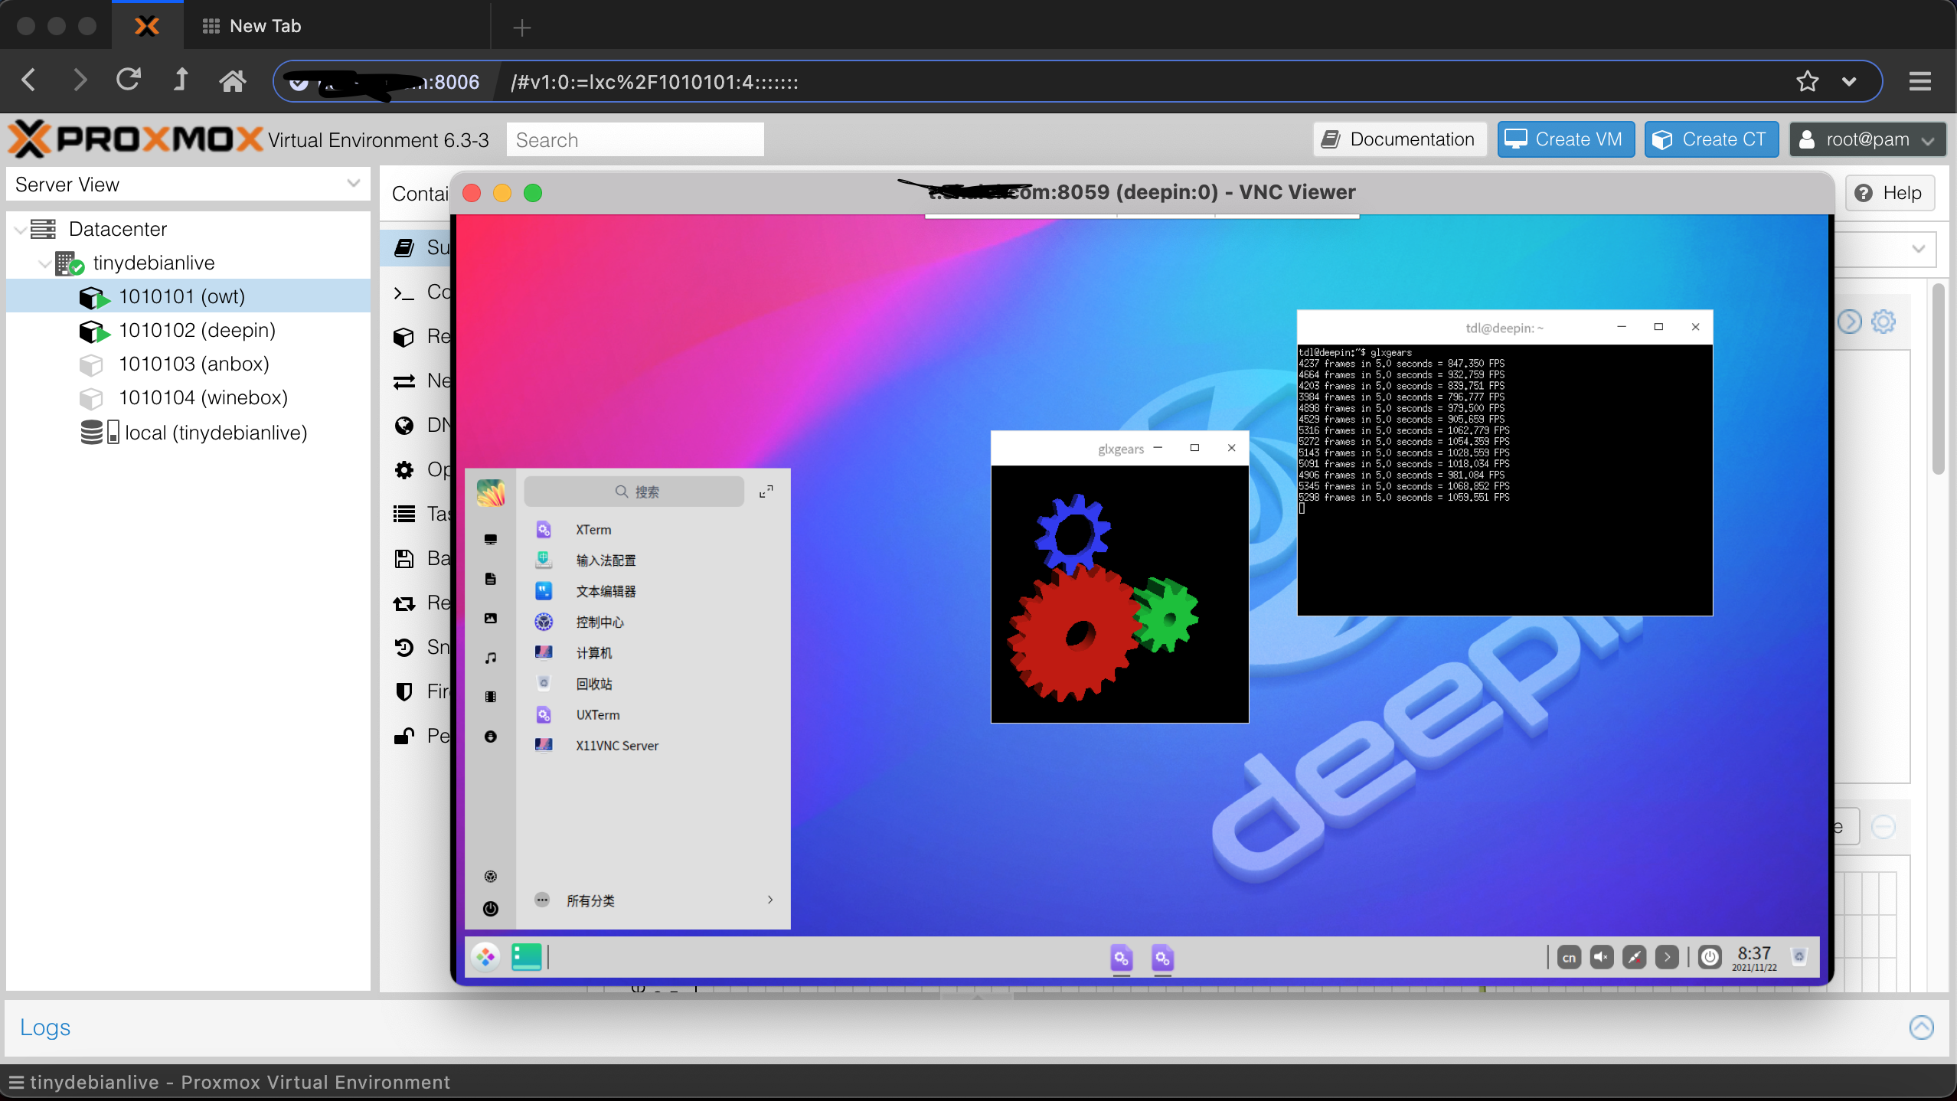
Task: Click the launcher power icon in sidebar
Action: (x=491, y=909)
